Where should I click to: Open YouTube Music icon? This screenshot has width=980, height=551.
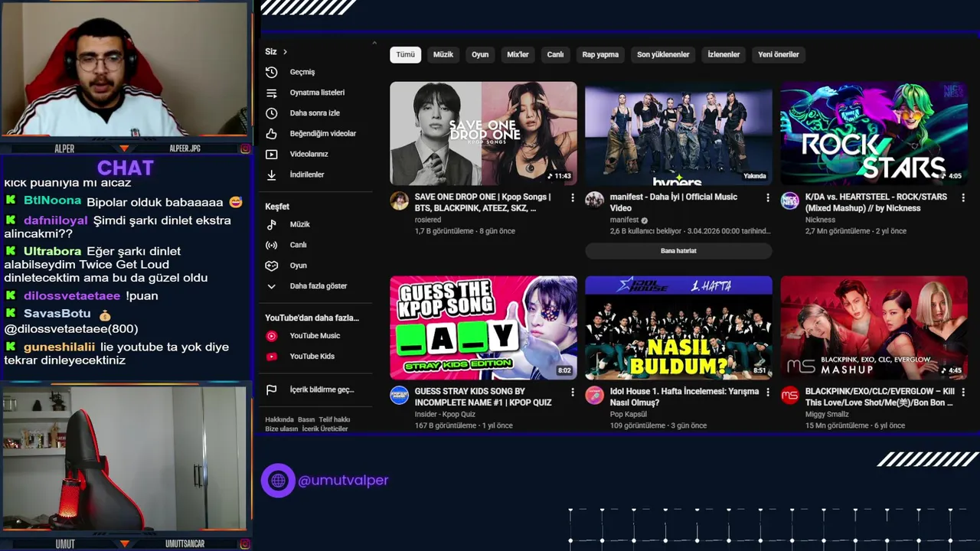(271, 336)
